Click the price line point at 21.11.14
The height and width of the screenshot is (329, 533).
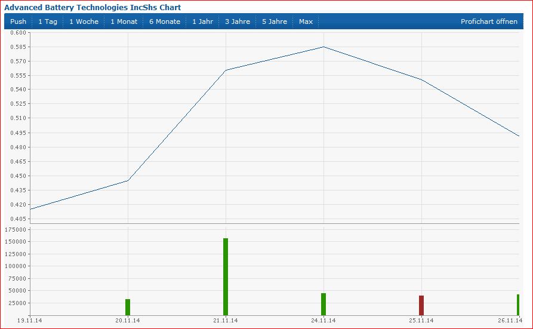pos(226,70)
